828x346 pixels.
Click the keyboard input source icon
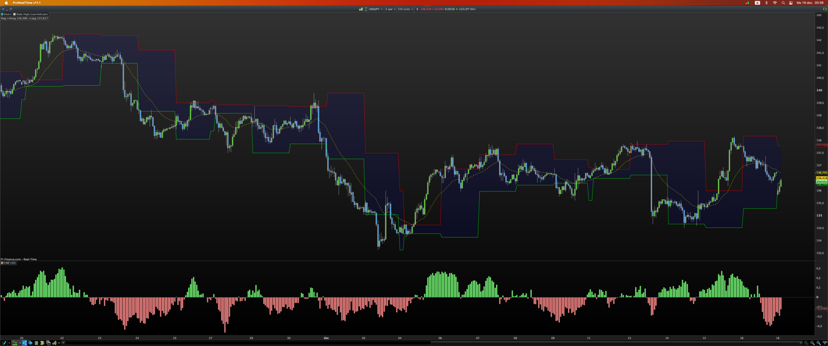(x=757, y=3)
